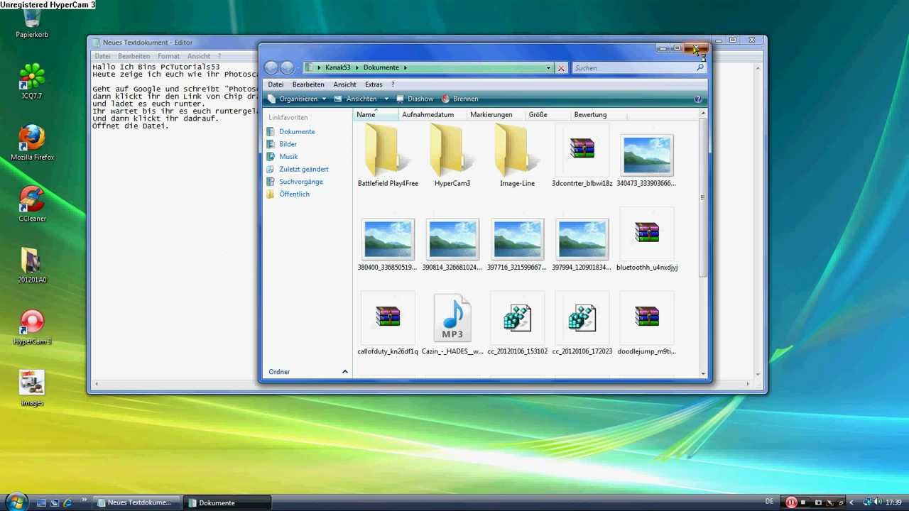Open Organisieren dropdown
Screen dimensions: 909x511
tap(298, 99)
